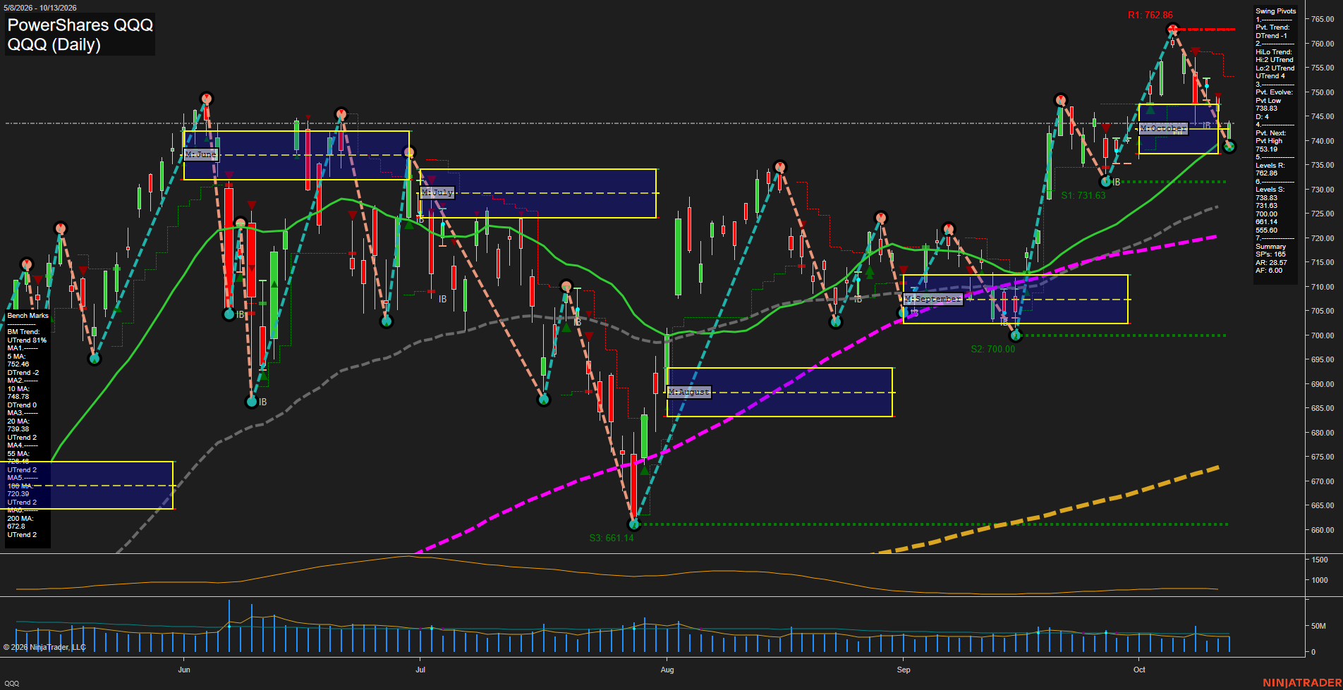The height and width of the screenshot is (690, 1343).
Task: Click the M:October monthly session label
Action: coord(1164,128)
